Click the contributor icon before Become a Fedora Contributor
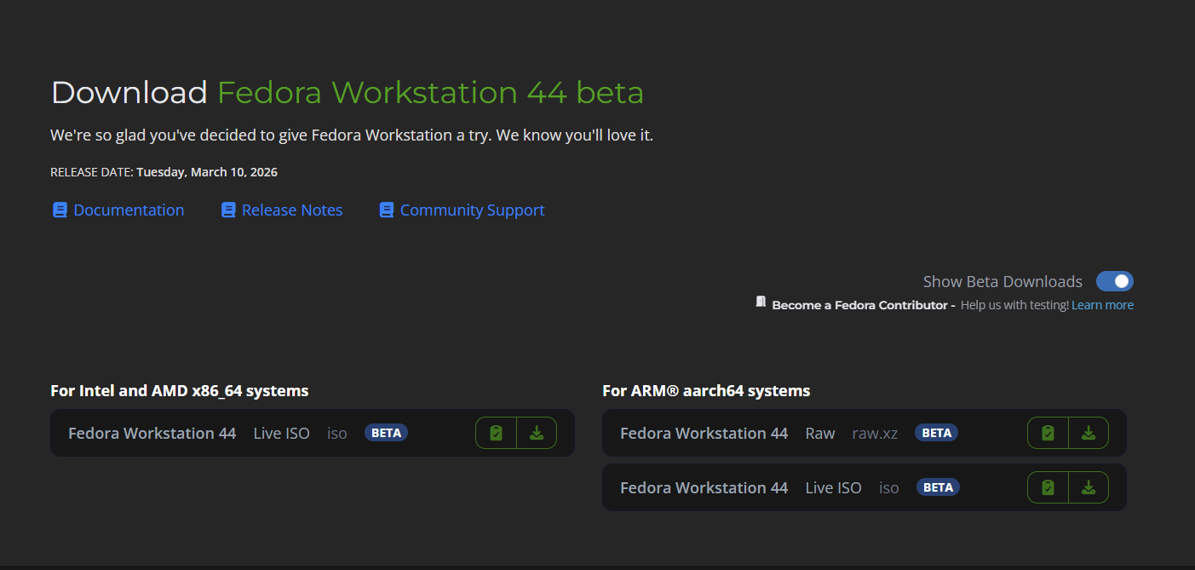This screenshot has height=570, width=1195. [761, 302]
